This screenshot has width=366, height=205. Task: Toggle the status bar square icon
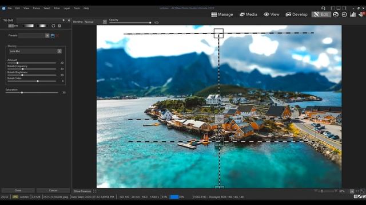click(356, 196)
